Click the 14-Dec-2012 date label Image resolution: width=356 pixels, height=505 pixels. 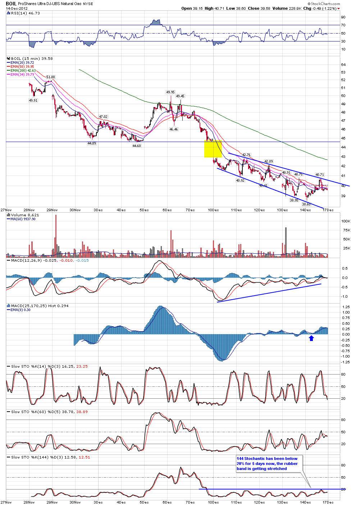(x=16, y=8)
